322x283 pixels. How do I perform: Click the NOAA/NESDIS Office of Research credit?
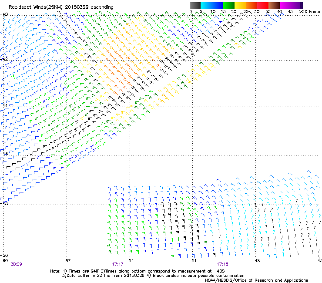(x=256, y=280)
